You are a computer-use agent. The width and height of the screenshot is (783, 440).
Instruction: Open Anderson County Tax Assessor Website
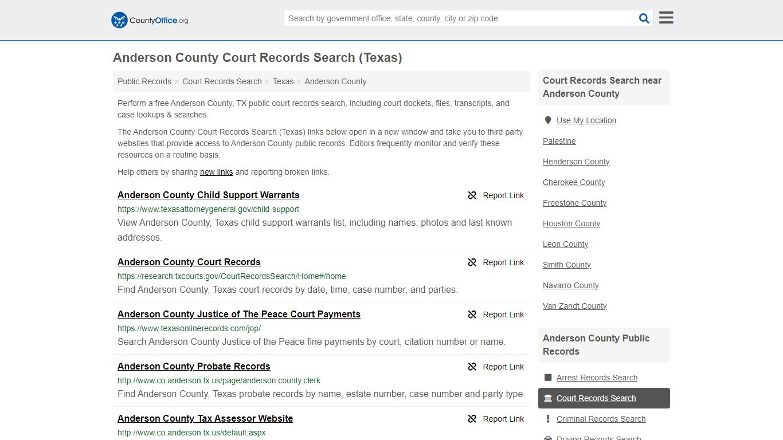click(205, 418)
